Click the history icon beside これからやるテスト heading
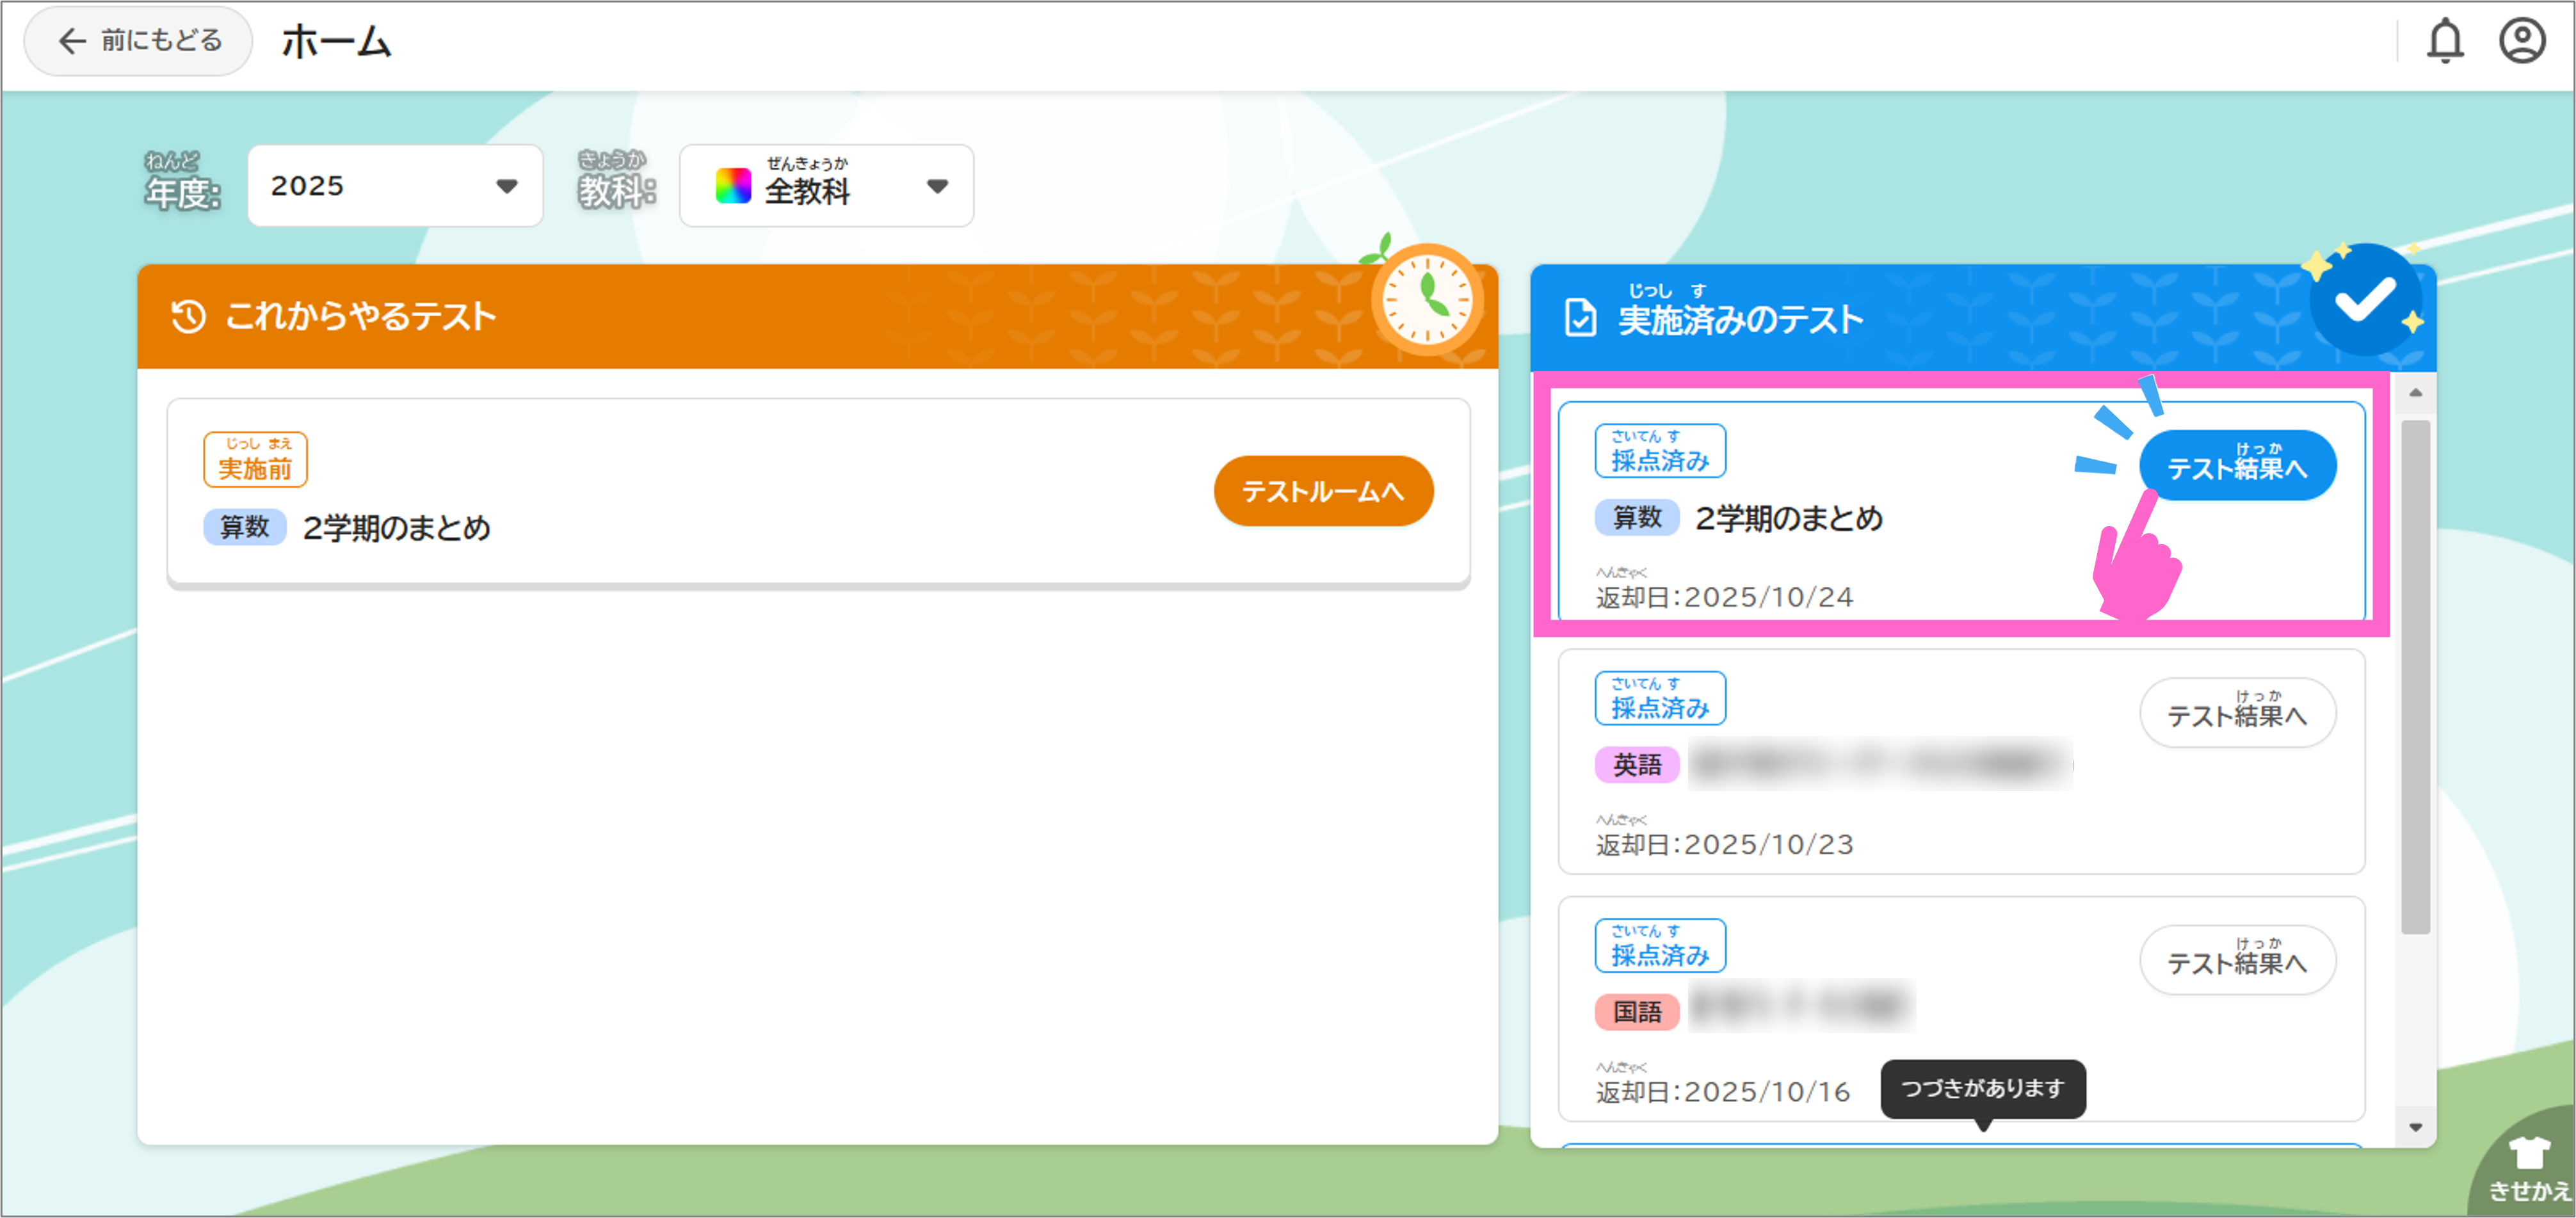2576x1218 pixels. 187,317
